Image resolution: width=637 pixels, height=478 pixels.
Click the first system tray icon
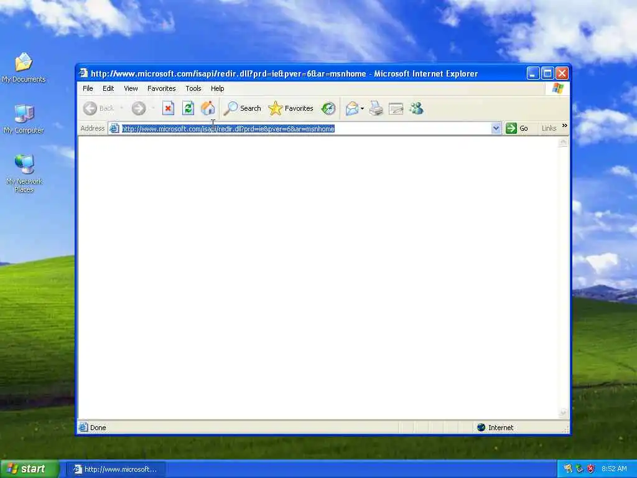pos(568,469)
